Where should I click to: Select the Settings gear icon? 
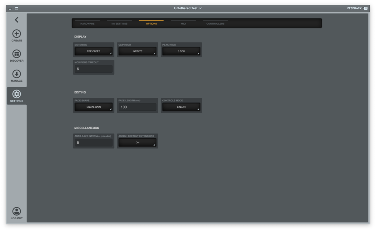17,94
